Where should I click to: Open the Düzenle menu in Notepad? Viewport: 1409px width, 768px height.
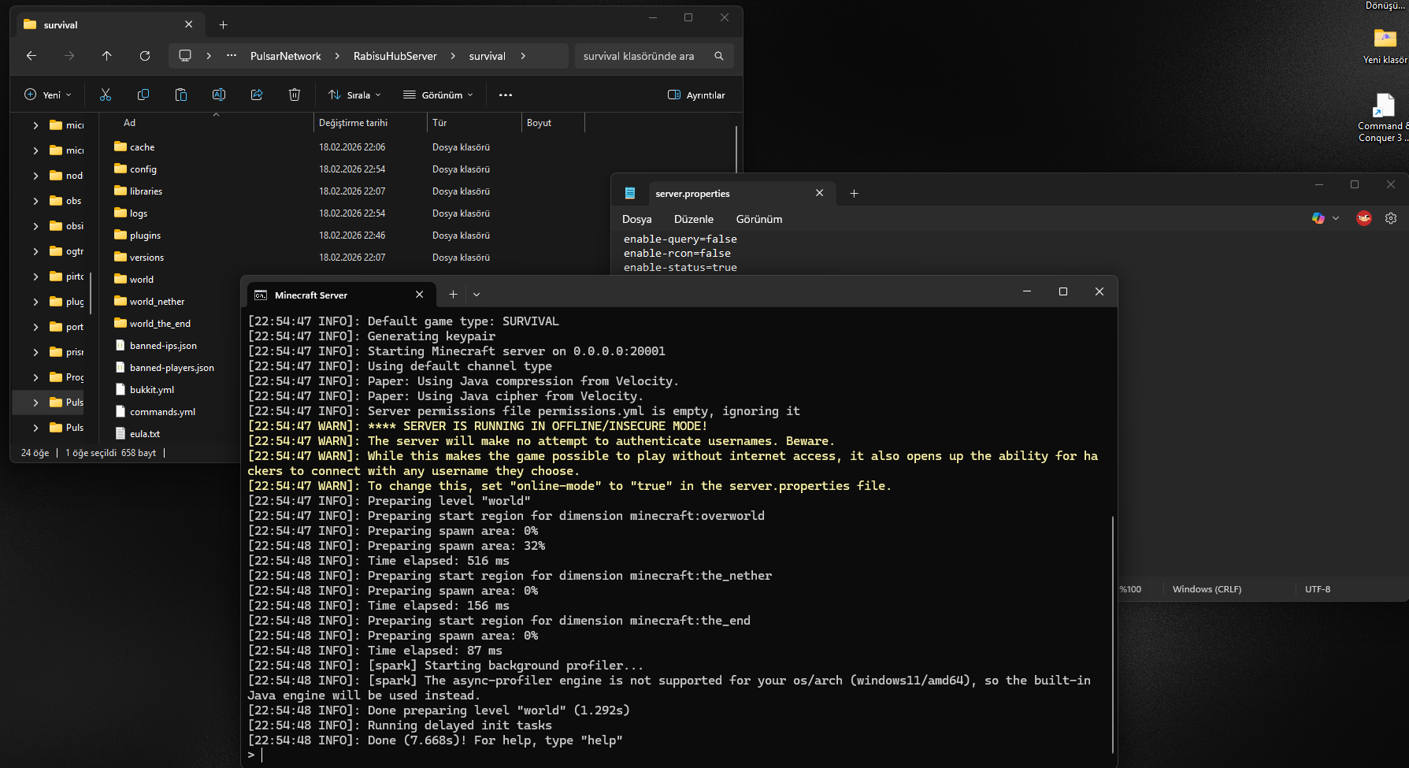[693, 220]
